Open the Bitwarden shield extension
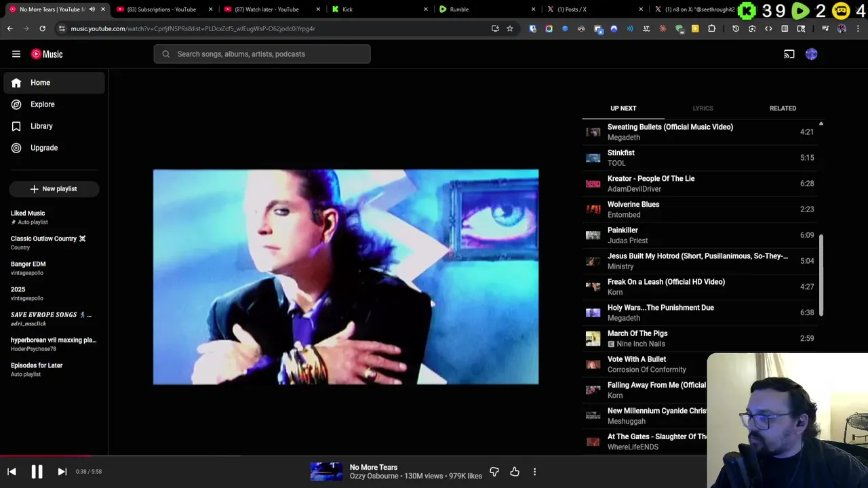 [x=532, y=28]
